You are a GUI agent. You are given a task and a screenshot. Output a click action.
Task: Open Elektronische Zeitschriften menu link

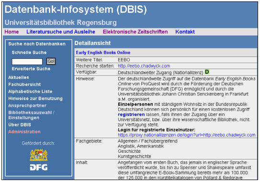click(135, 32)
